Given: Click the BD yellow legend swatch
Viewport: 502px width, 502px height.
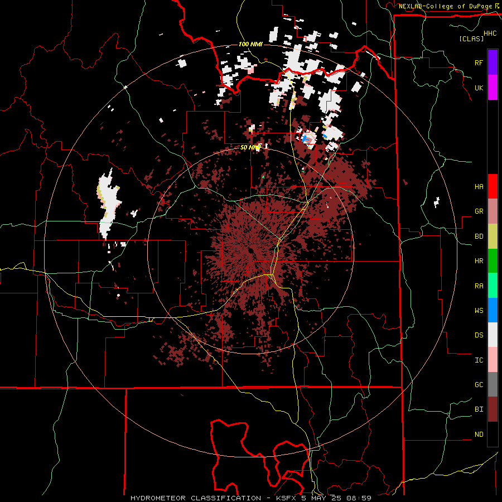Looking at the screenshot, I should [x=493, y=236].
